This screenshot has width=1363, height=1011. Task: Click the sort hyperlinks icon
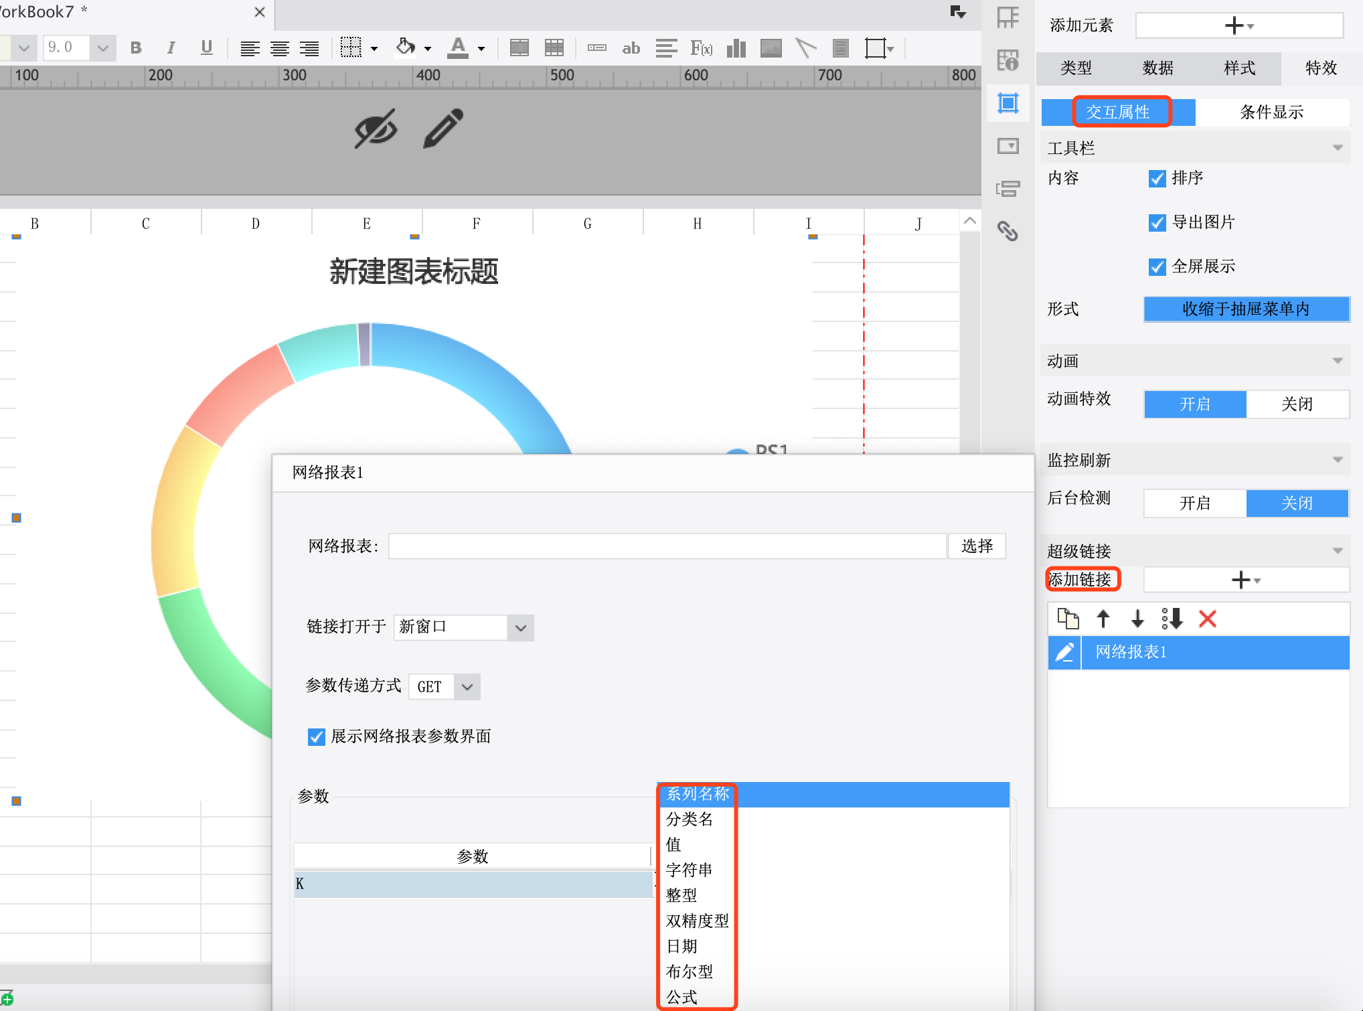(x=1172, y=619)
